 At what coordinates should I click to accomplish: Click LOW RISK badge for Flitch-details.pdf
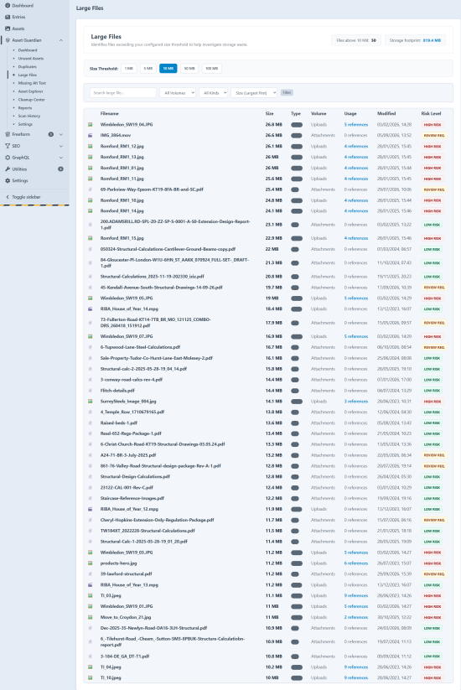click(x=432, y=391)
